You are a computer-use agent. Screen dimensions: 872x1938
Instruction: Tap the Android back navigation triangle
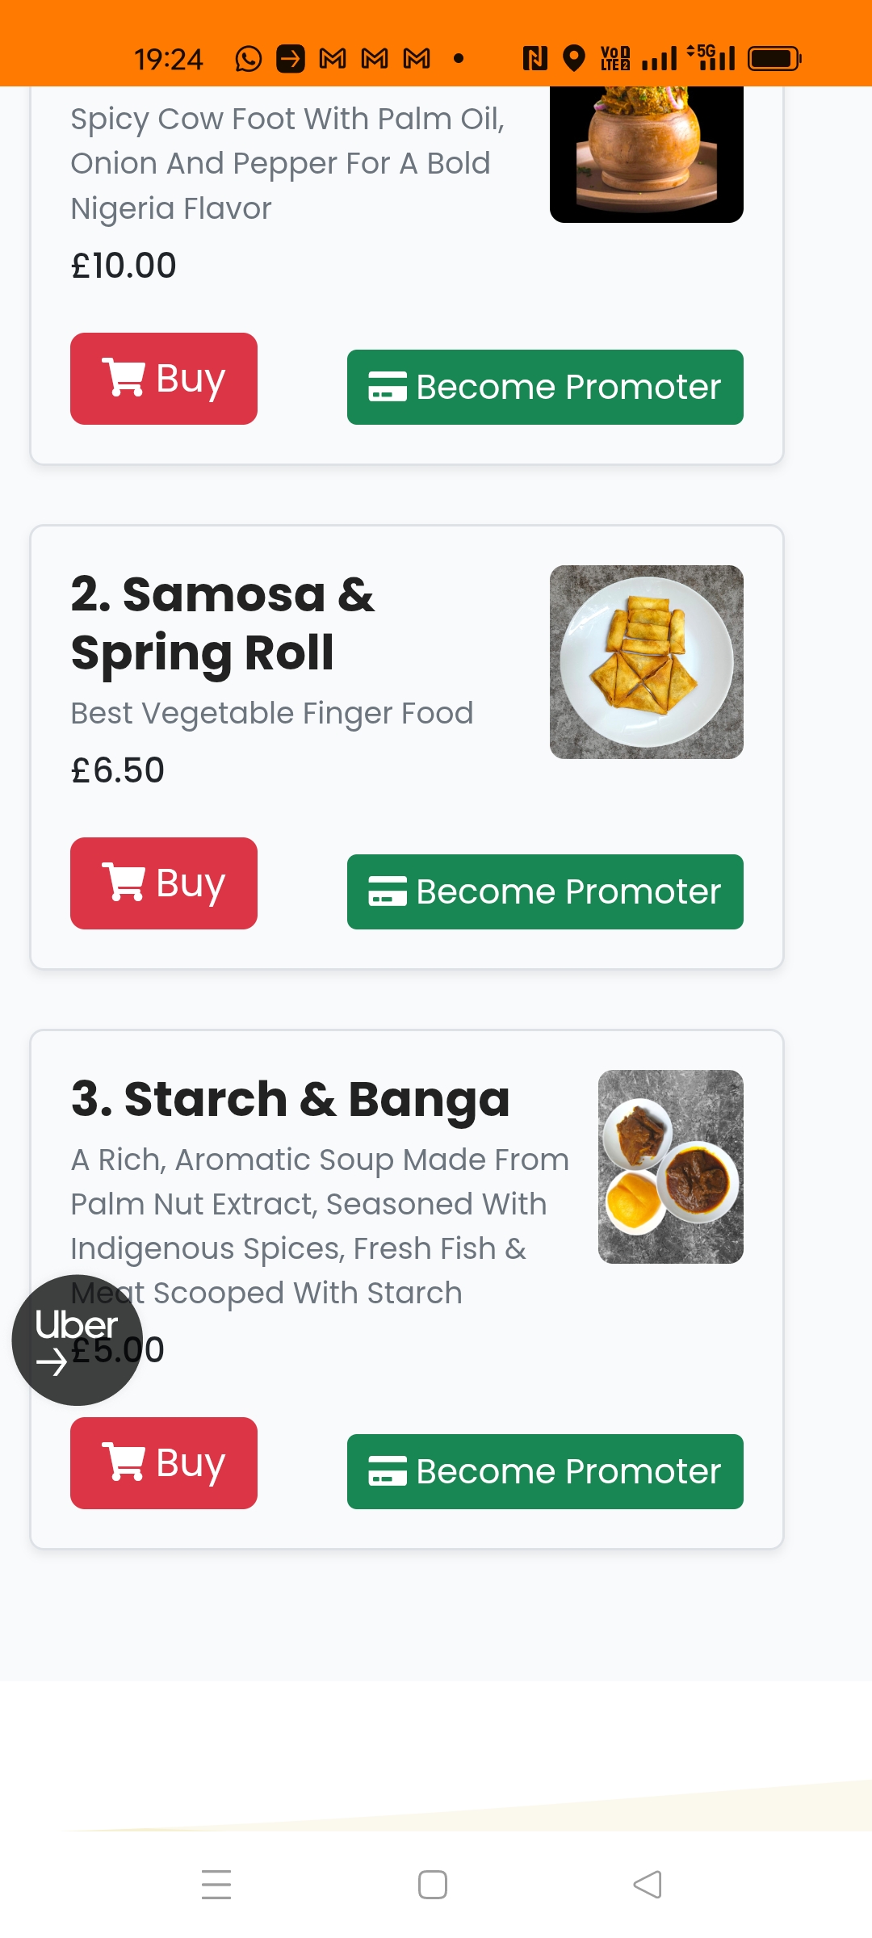pos(648,1885)
